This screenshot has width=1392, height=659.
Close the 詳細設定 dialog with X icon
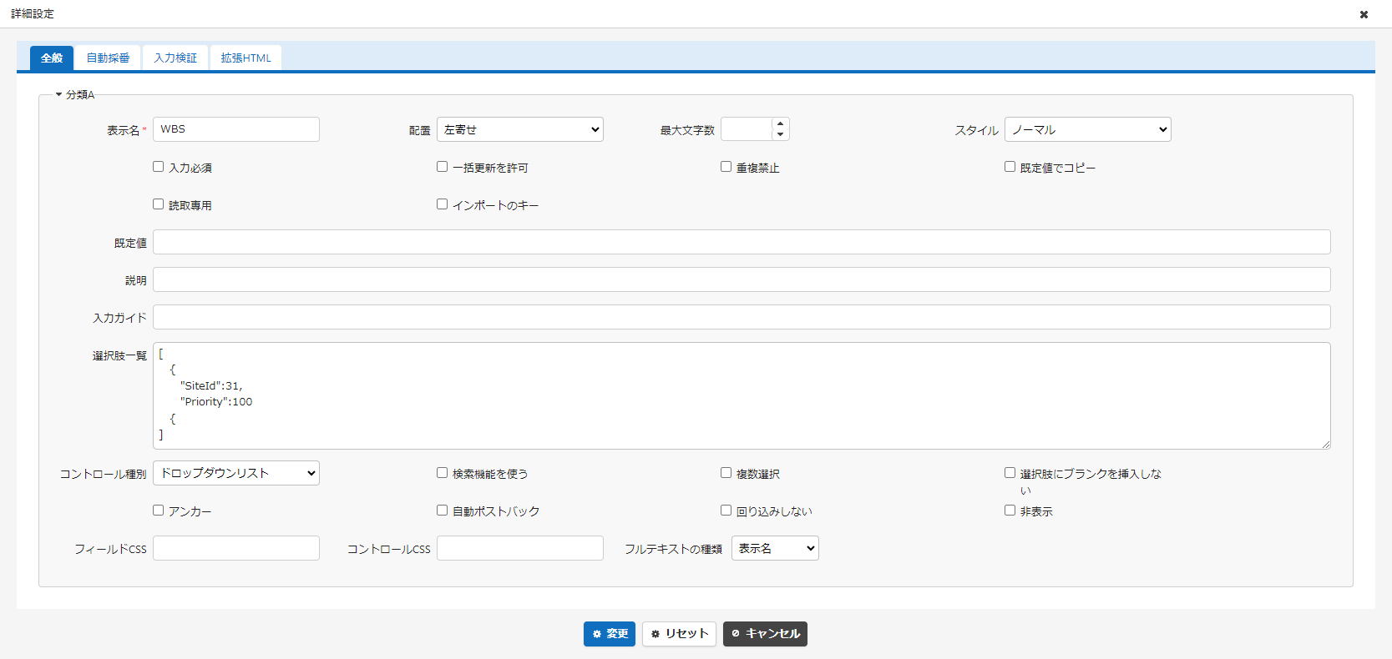[x=1364, y=14]
